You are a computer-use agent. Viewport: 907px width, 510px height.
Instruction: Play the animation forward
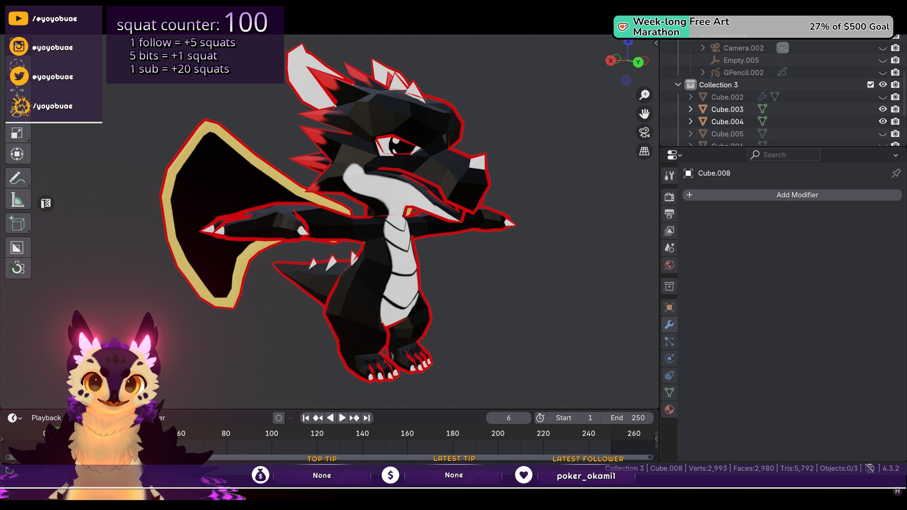(342, 418)
